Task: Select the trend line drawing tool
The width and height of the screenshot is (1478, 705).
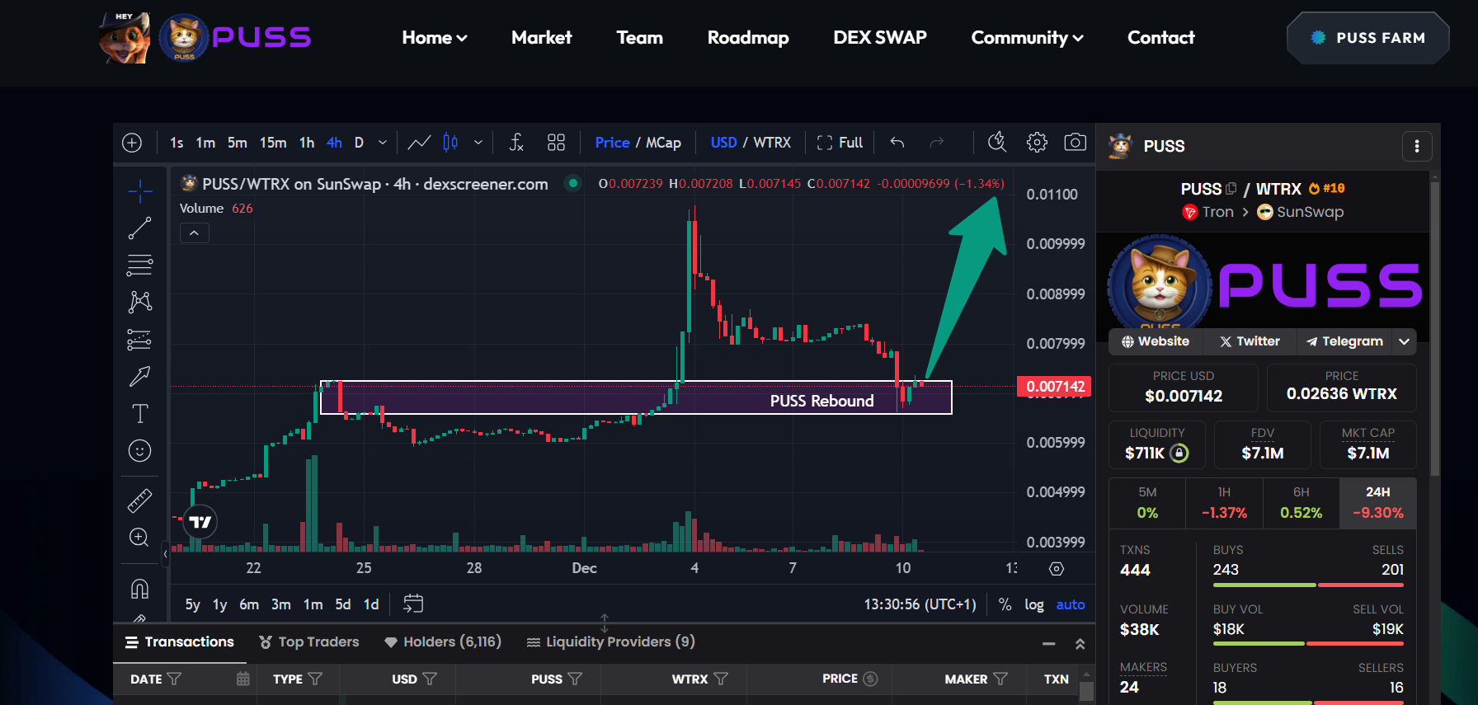Action: (x=140, y=228)
